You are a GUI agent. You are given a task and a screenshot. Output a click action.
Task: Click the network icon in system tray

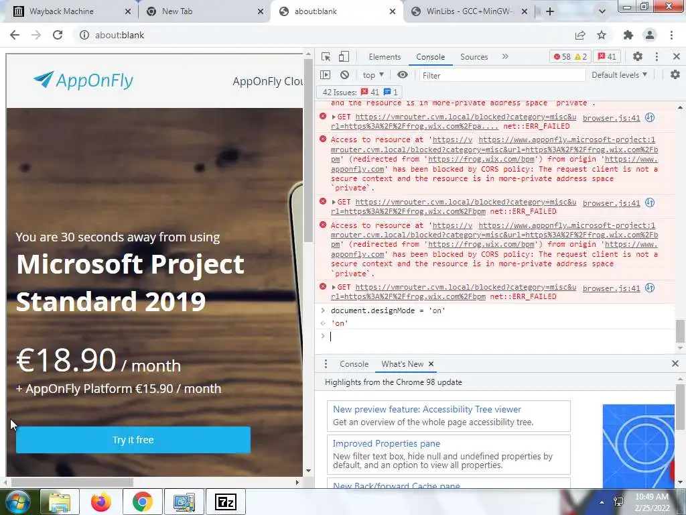pyautogui.click(x=618, y=502)
